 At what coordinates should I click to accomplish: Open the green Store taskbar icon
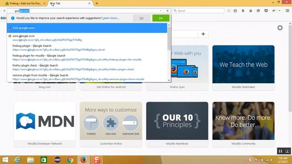tap(44, 160)
